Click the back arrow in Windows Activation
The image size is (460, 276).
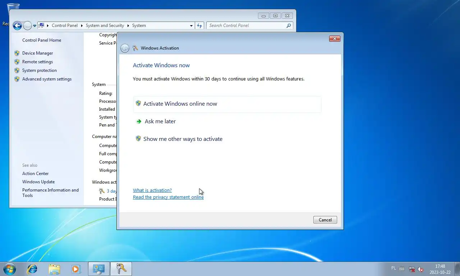125,48
